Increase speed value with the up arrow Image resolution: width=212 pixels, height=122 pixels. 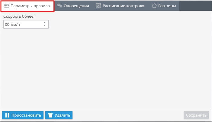44,23
